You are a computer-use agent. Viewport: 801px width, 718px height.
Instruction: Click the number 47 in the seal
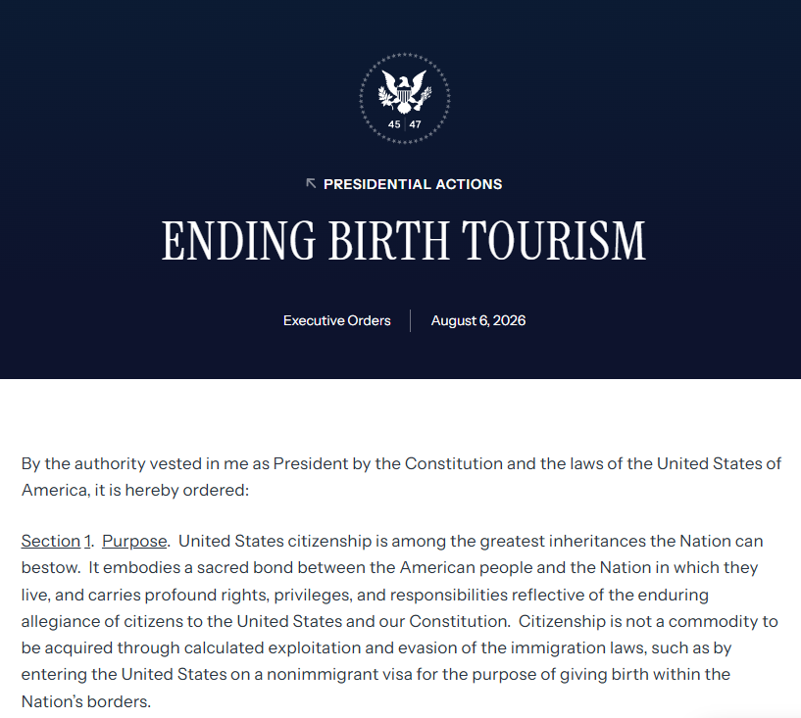415,124
